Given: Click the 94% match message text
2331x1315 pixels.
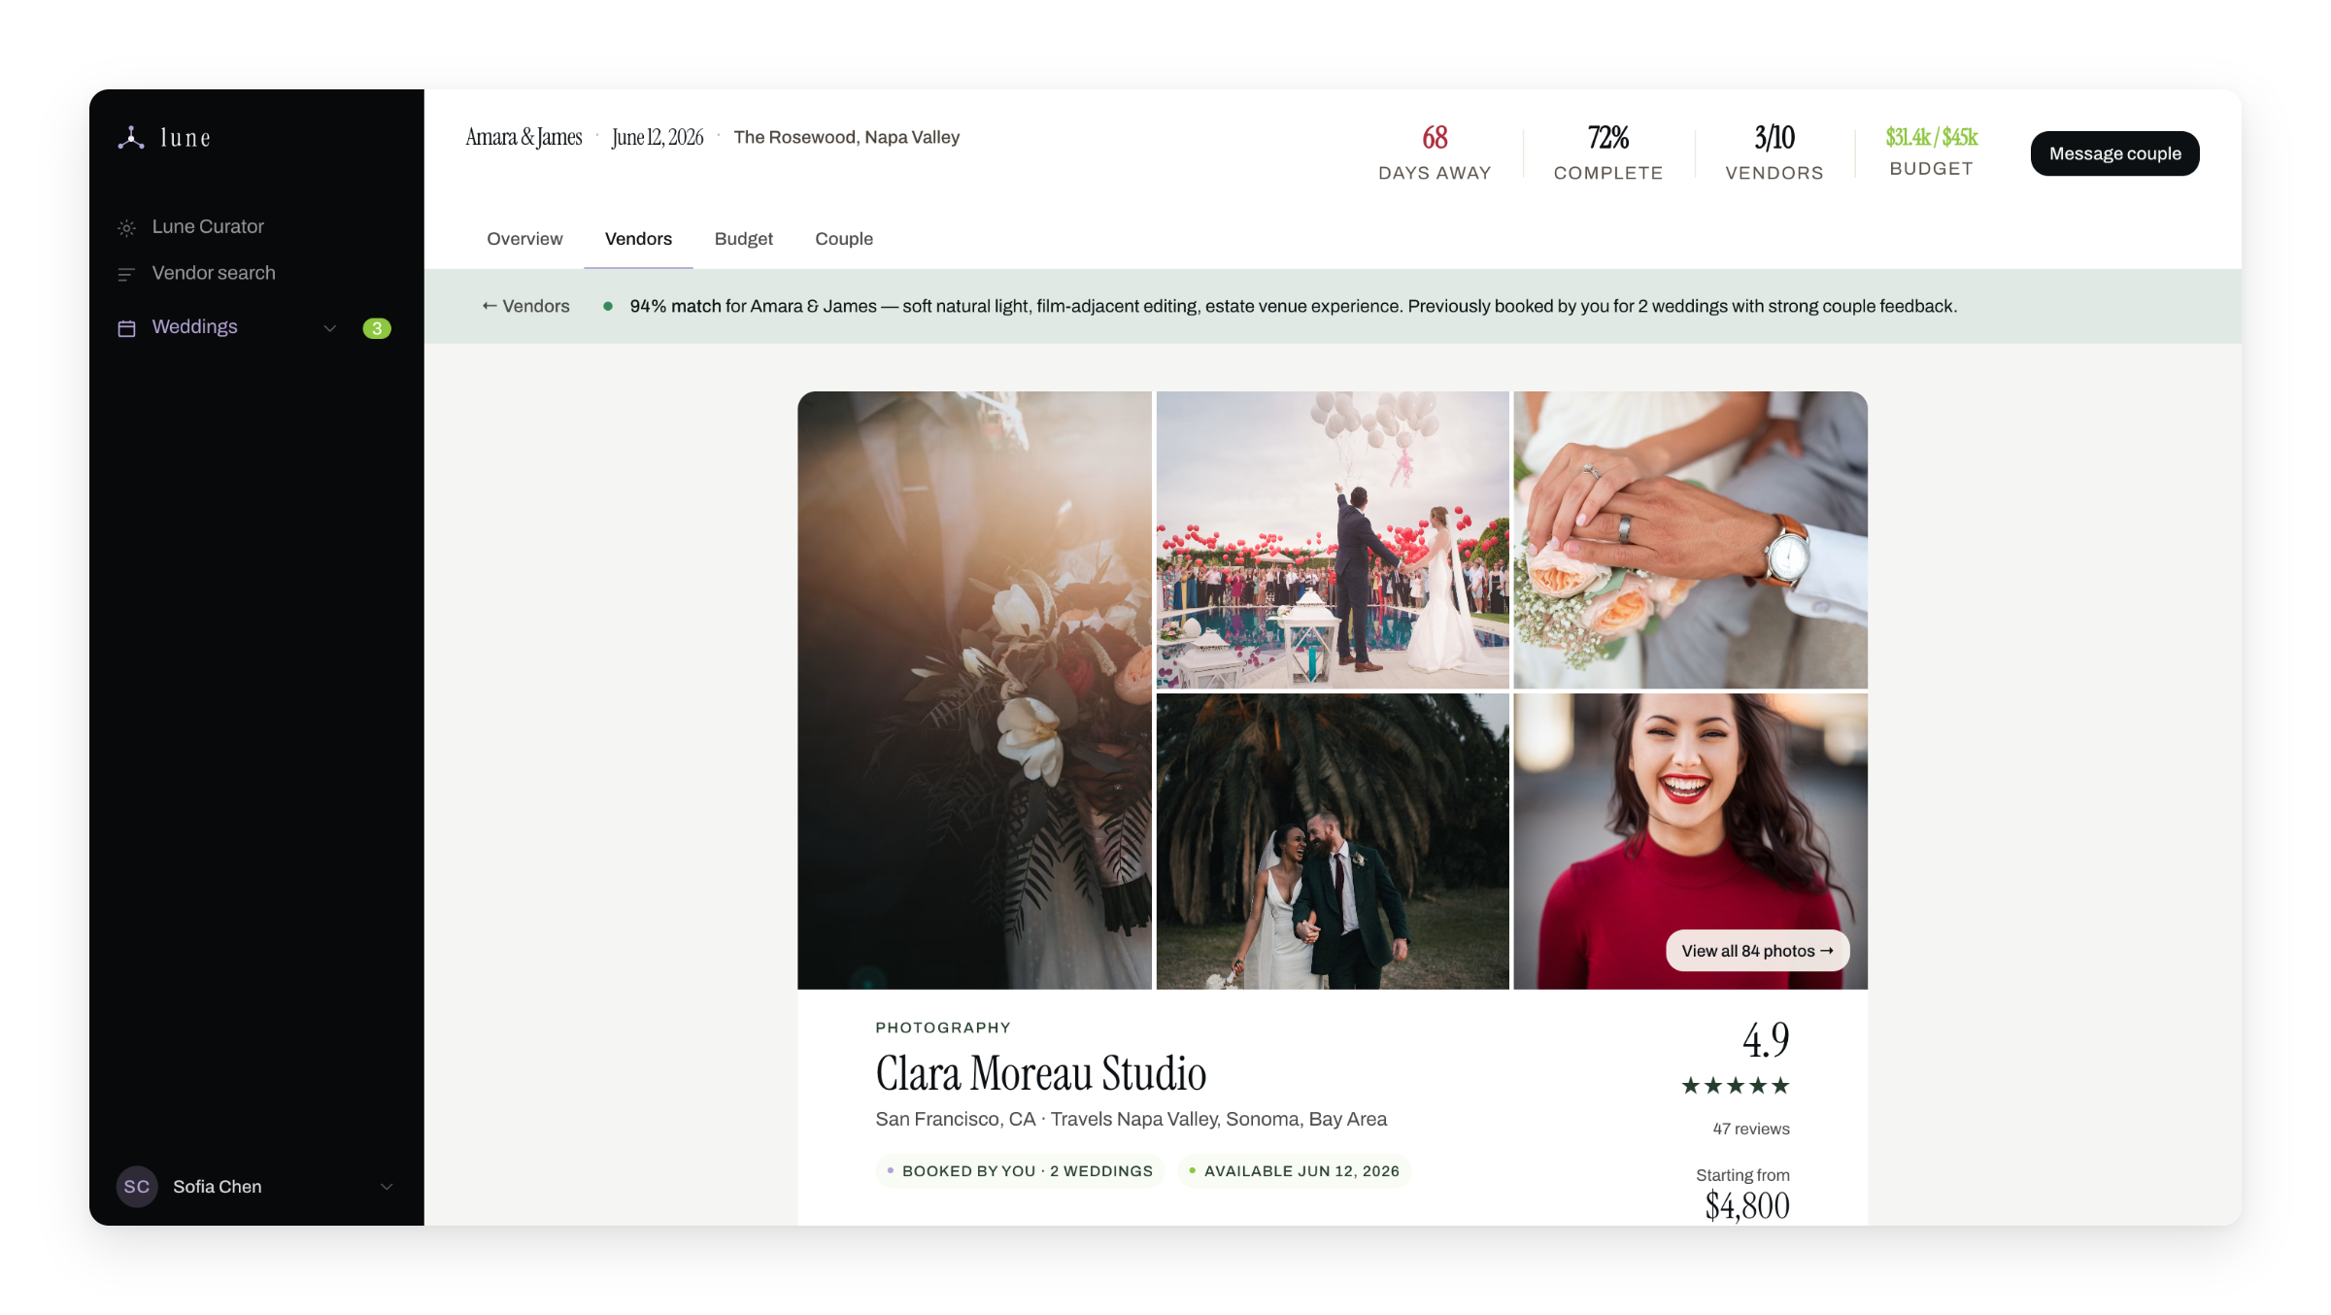Looking at the screenshot, I should (1294, 306).
